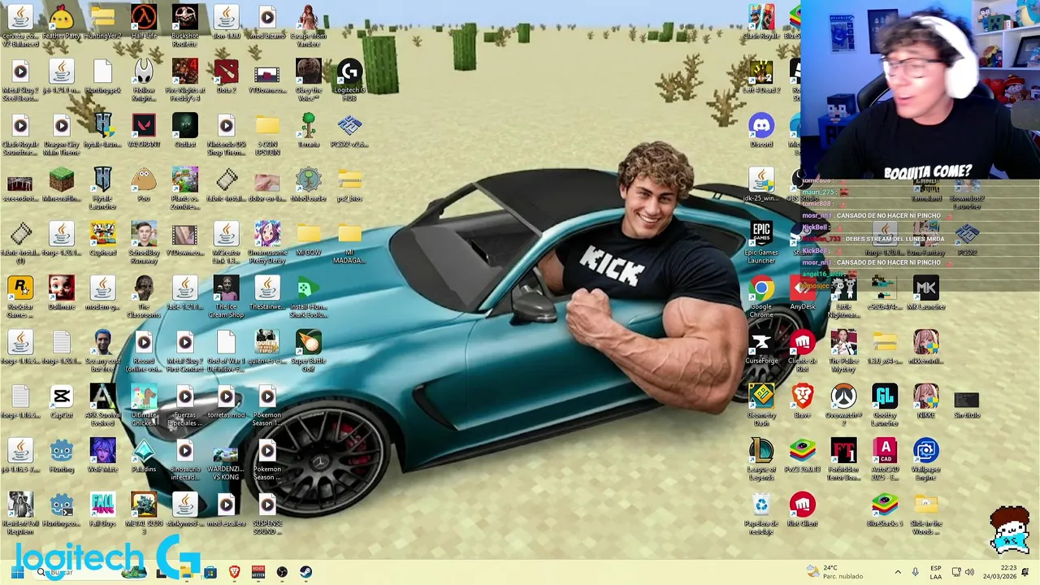This screenshot has width=1040, height=585.
Task: Open Microsoft Store from the taskbar
Action: (210, 572)
